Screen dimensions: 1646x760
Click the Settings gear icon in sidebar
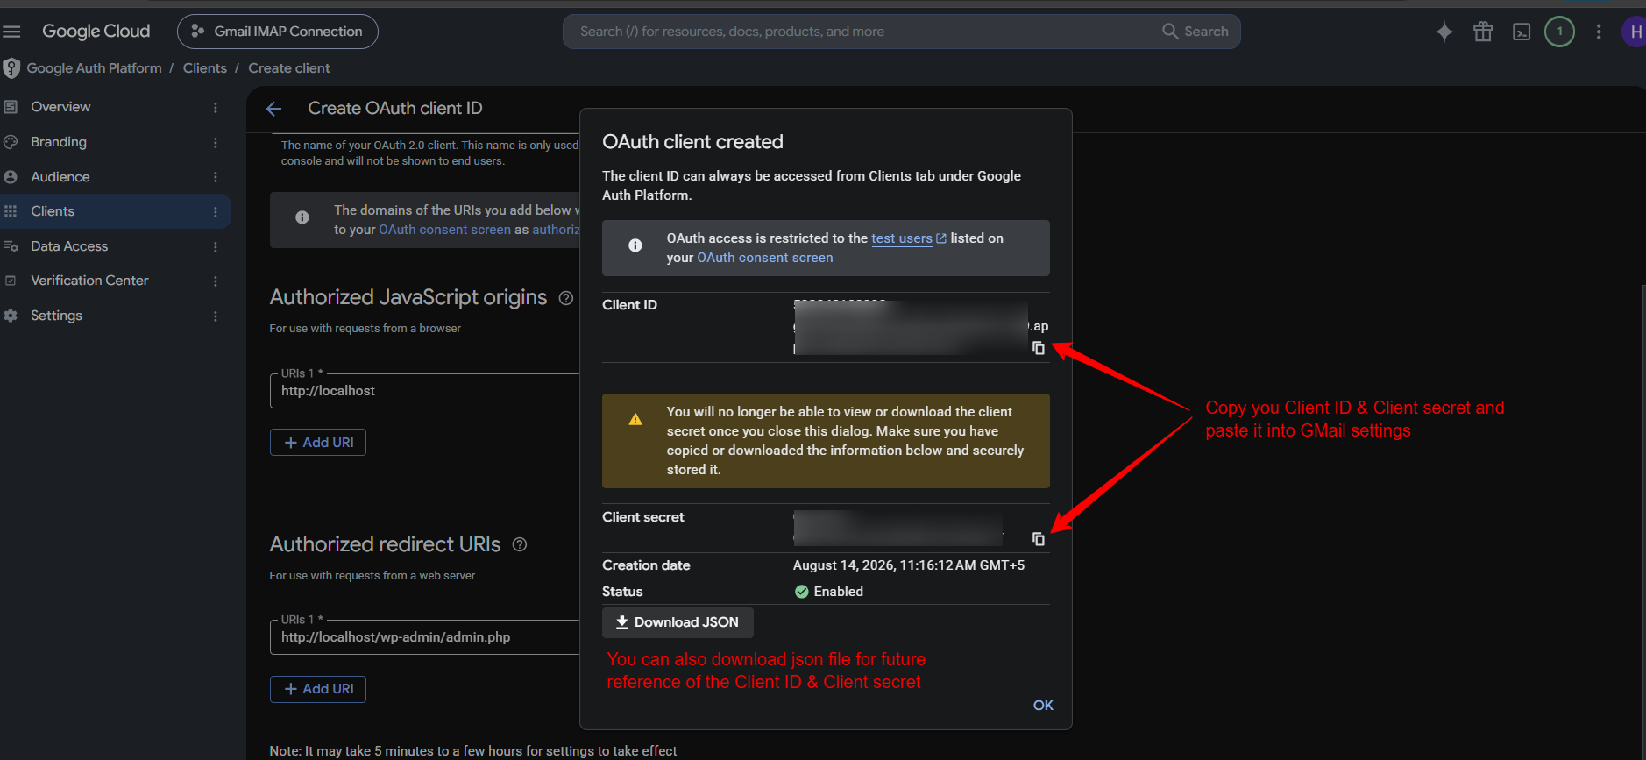[x=11, y=316]
